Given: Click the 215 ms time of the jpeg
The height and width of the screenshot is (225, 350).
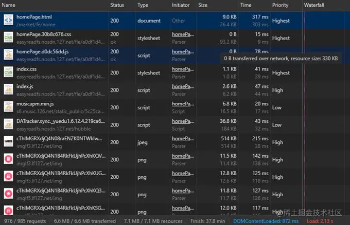Looking at the screenshot, I should (260, 139).
